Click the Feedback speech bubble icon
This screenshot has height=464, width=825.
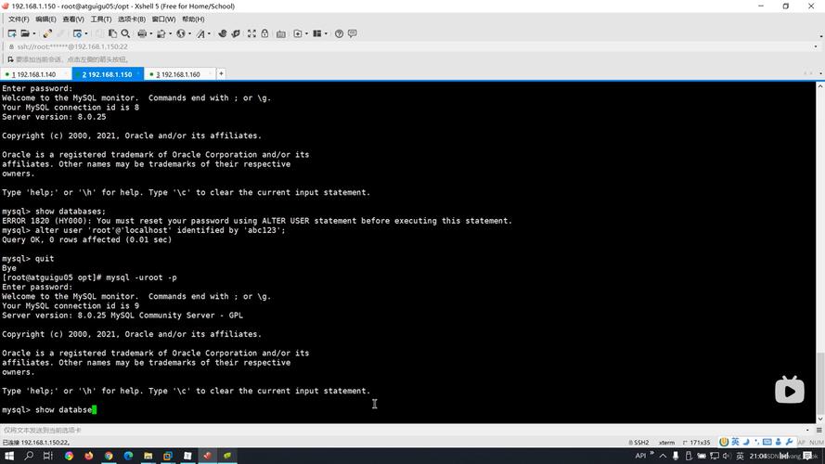(x=353, y=33)
